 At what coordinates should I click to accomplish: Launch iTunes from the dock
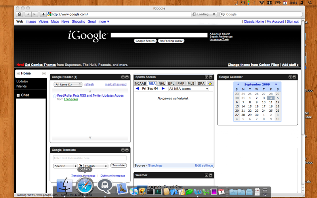coord(134,191)
